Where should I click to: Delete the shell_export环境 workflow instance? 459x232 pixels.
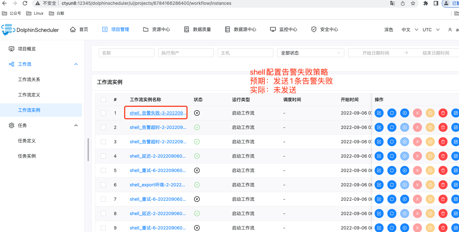(x=443, y=184)
